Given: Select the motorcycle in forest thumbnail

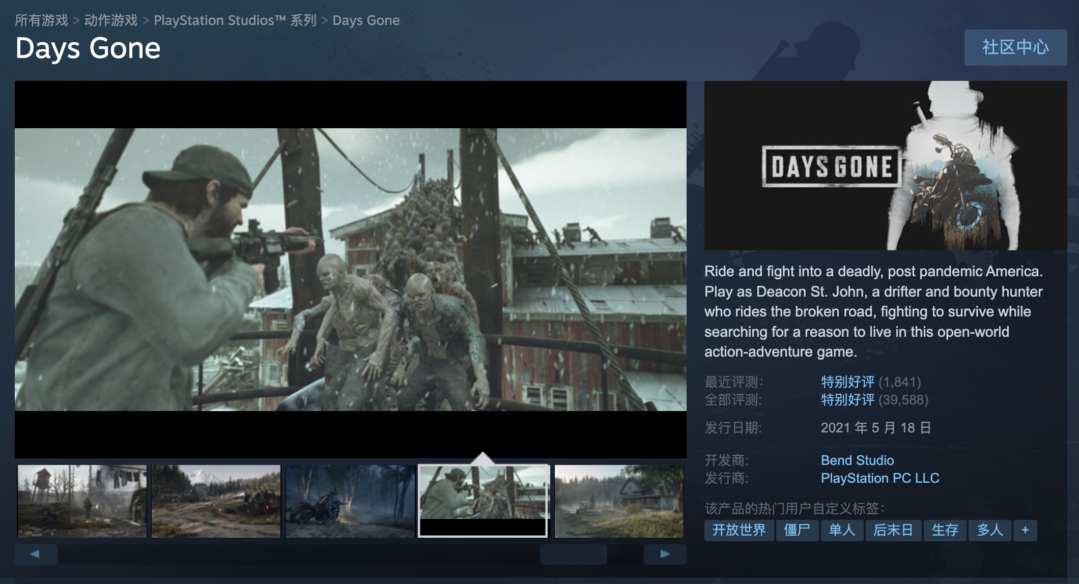Looking at the screenshot, I should pyautogui.click(x=350, y=501).
